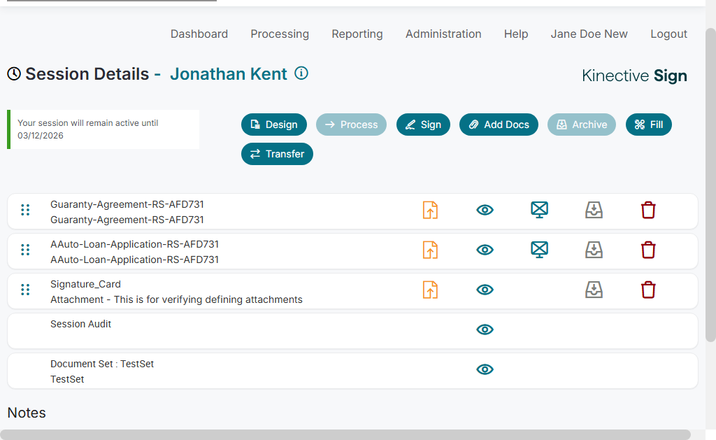The height and width of the screenshot is (440, 716).
Task: Click info icon beside Jonathan Kent
Action: (301, 73)
